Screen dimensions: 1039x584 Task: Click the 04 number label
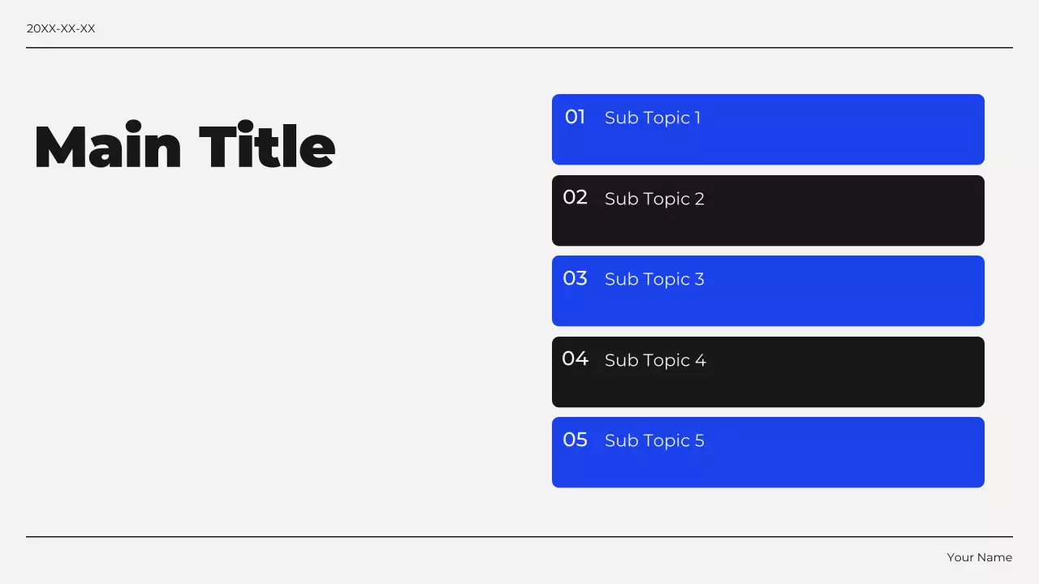pyautogui.click(x=575, y=359)
